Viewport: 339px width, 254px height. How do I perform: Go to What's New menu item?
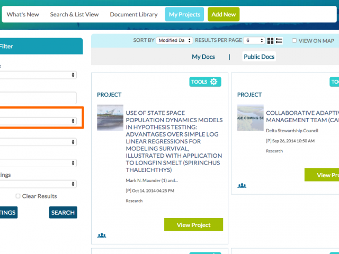tap(23, 14)
